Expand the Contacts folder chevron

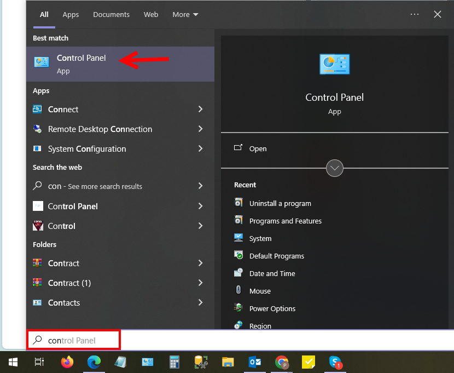coord(200,302)
